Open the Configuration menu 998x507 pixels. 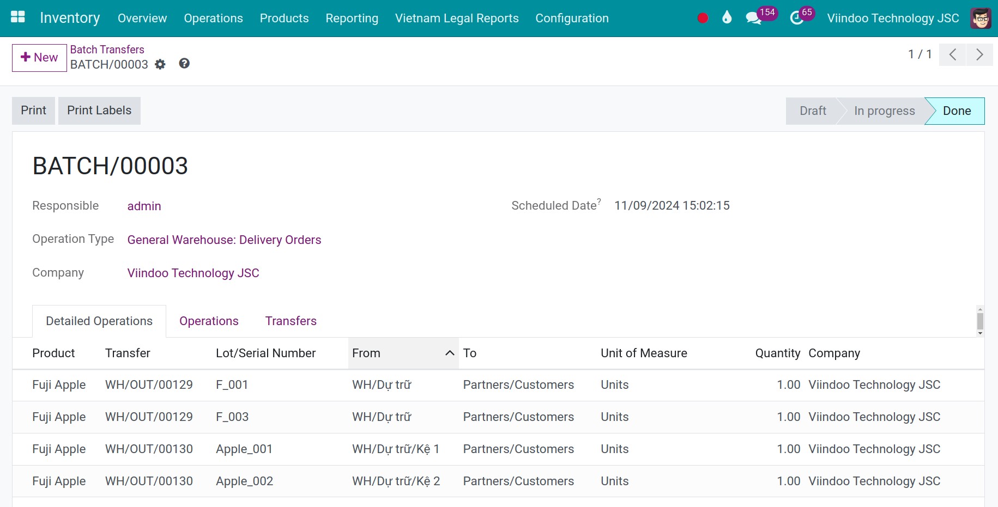click(572, 18)
